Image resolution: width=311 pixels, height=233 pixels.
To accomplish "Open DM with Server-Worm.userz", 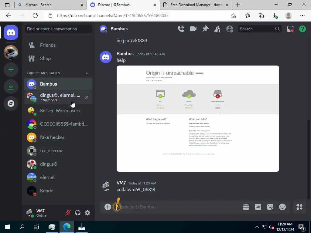I will click(x=58, y=110).
